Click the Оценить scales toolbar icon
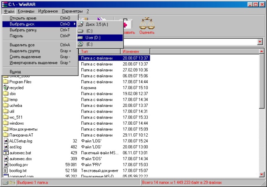Image resolution: width=267 pixels, height=187 pixels. [147, 24]
